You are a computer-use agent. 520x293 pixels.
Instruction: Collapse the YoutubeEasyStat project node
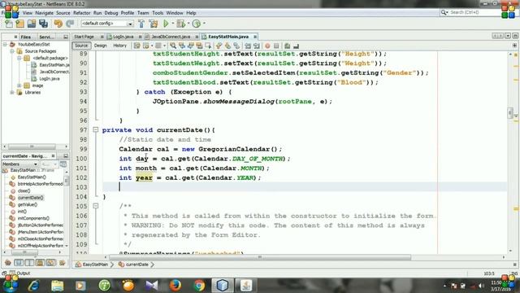(6, 44)
